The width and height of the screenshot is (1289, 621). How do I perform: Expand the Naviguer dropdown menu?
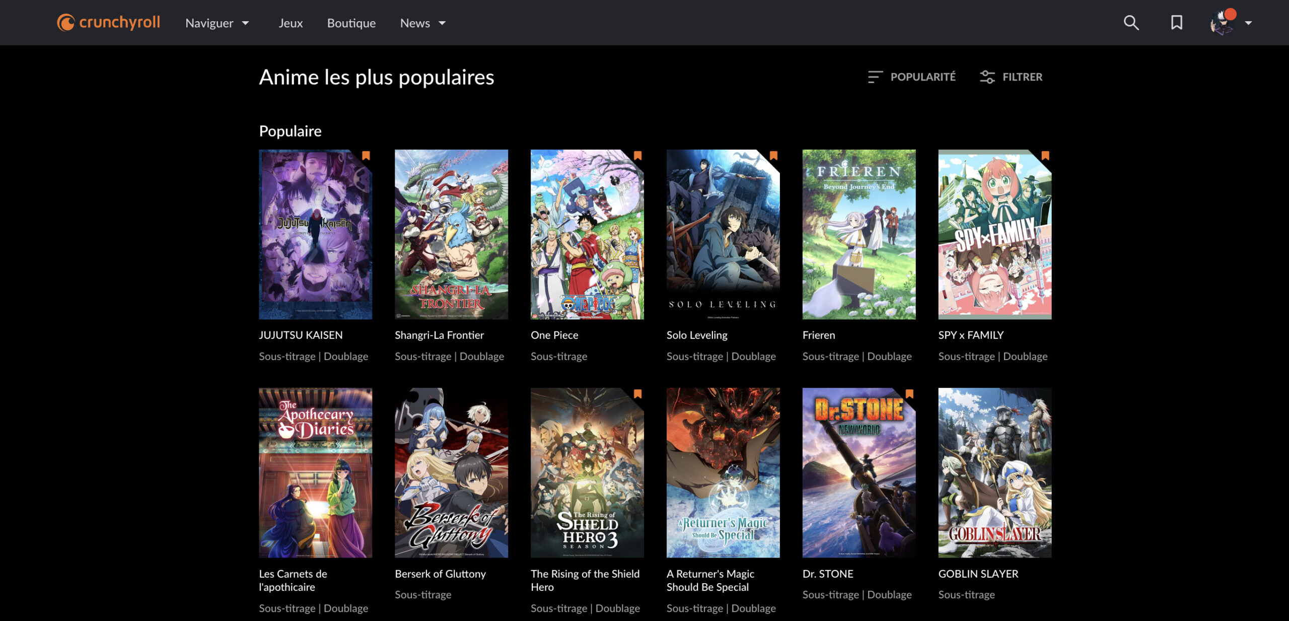tap(217, 23)
